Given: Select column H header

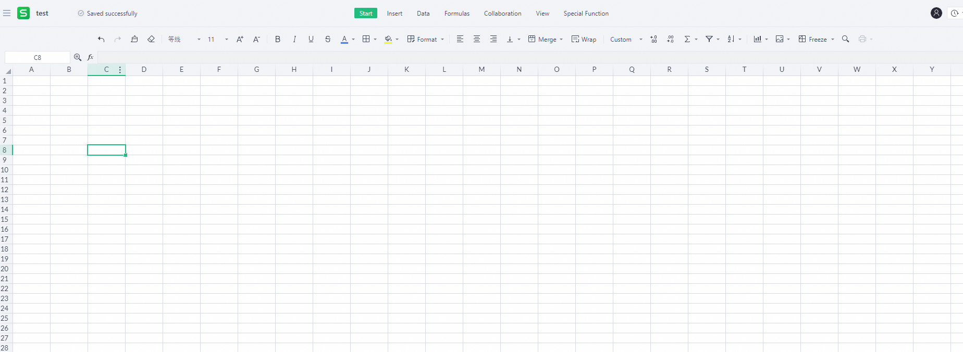Looking at the screenshot, I should (294, 69).
